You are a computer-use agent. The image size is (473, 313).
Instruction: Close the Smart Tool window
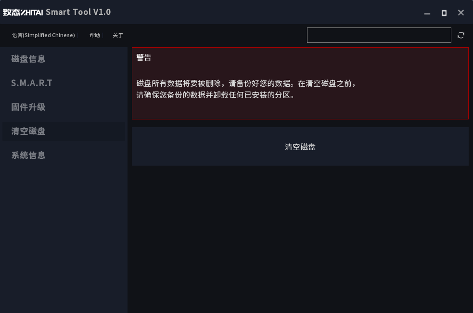[460, 13]
